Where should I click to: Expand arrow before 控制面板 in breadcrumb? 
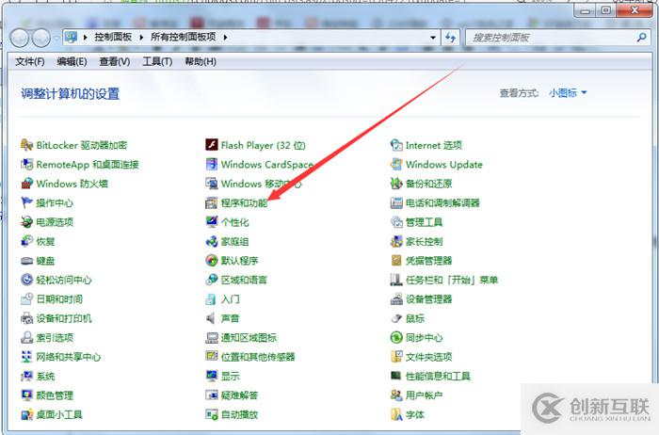[86, 38]
